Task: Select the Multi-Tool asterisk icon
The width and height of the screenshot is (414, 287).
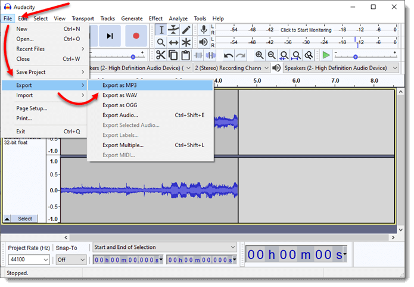Action: click(x=186, y=42)
